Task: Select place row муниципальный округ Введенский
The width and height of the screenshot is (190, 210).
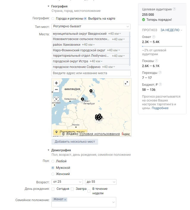Action: click(90, 34)
